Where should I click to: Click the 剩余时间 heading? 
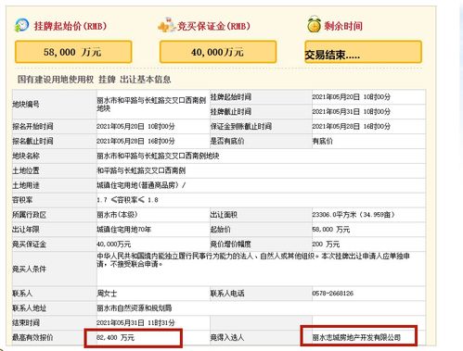click(x=343, y=26)
